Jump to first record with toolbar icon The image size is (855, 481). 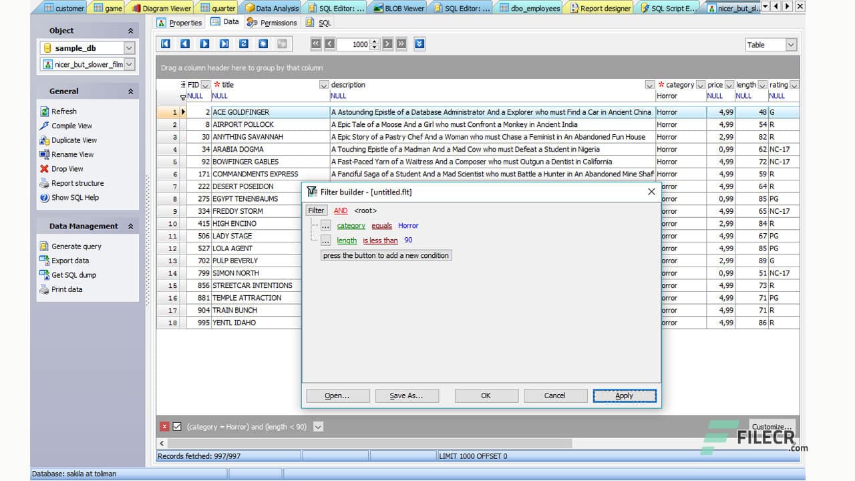tap(165, 44)
